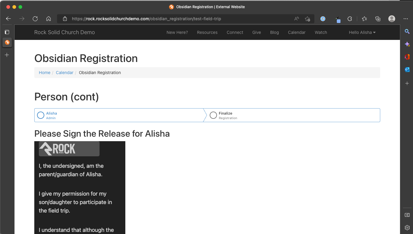
Task: Toggle the sidebar's hide/show button
Action: coord(407,215)
